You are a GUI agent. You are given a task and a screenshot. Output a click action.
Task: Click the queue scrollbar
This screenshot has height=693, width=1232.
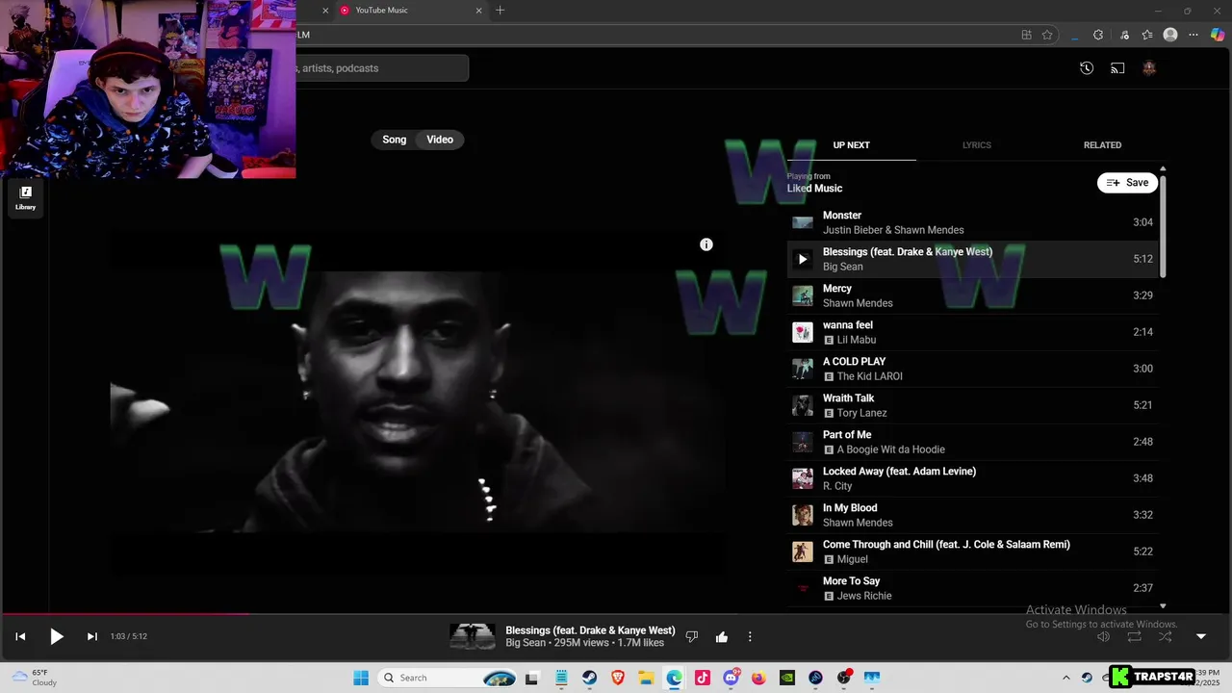[x=1163, y=226]
